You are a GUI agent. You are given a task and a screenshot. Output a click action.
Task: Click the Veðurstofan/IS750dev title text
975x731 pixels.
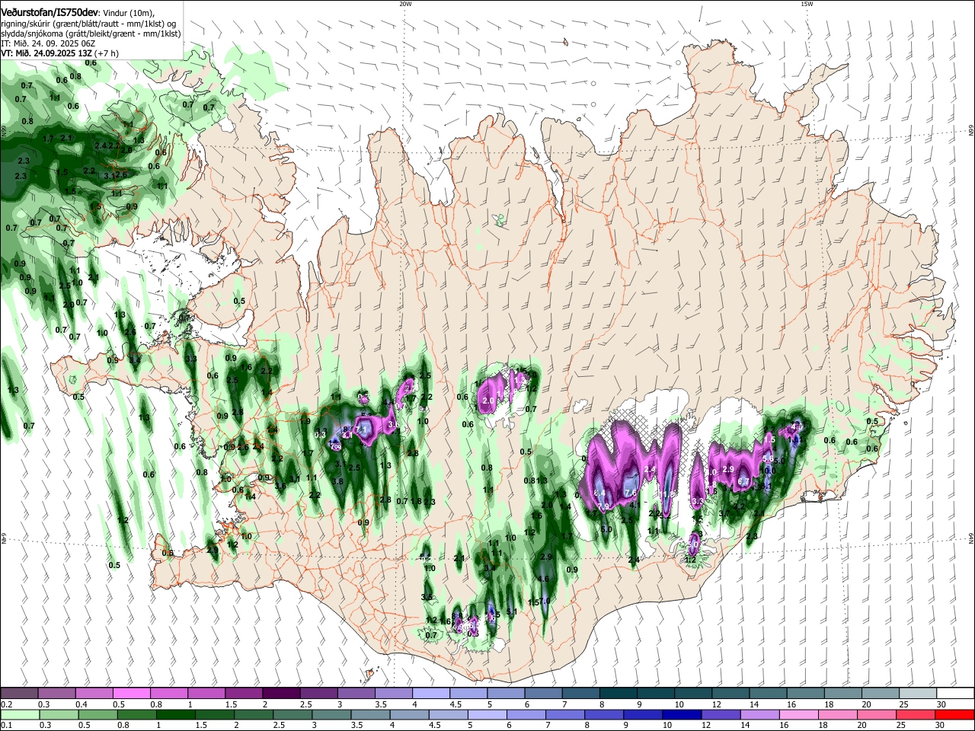tap(50, 11)
